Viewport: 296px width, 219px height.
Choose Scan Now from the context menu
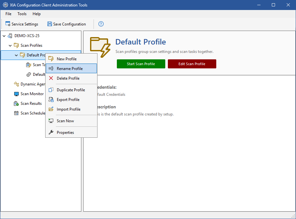pyautogui.click(x=65, y=121)
